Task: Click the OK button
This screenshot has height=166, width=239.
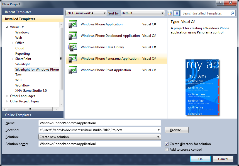Action: (201, 159)
